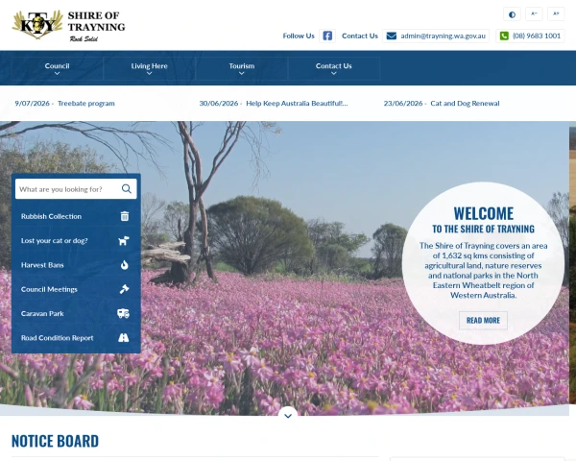Click the TO THE SHIRE OF TRAYNING subheading
Viewport: 576px width, 461px height.
click(x=484, y=229)
